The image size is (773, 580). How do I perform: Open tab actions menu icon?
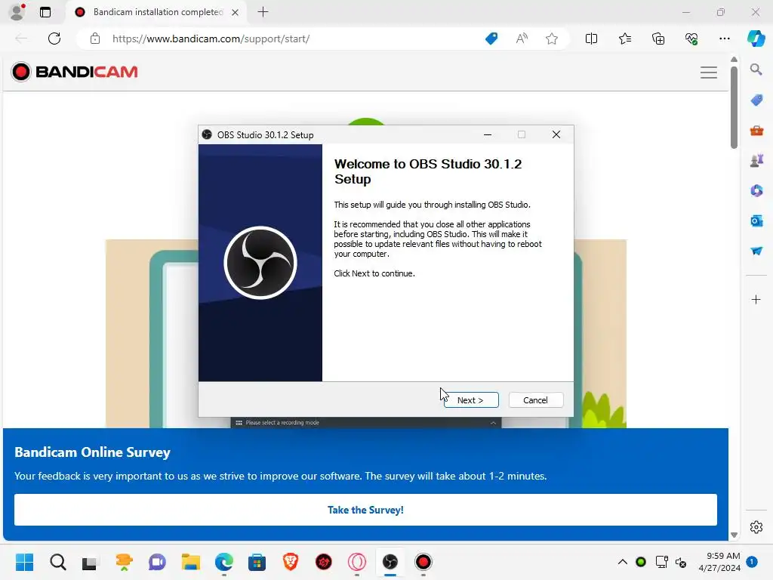(45, 12)
